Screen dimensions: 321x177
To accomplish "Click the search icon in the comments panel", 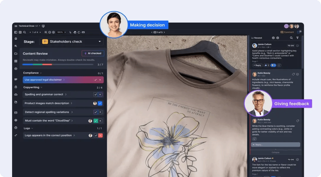I will click(x=291, y=38).
